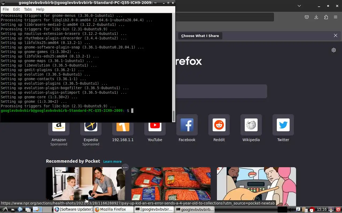
Task: Open new tab personalize gear icon
Action: [x=334, y=50]
